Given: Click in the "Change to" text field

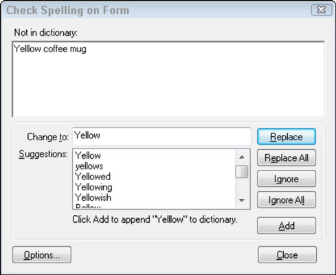Looking at the screenshot, I should coord(161,136).
